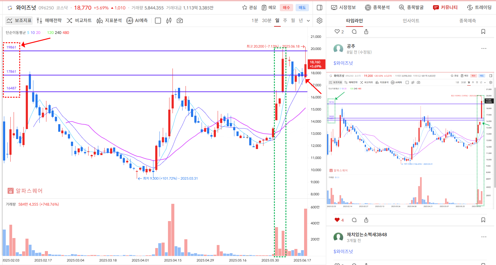Screen dimensions: 496x265
Task: Switch to 인사이트 tab
Action: tap(411, 21)
